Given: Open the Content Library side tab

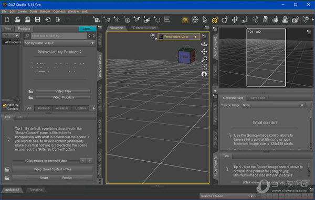Looking at the screenshot, I should 100,99.
